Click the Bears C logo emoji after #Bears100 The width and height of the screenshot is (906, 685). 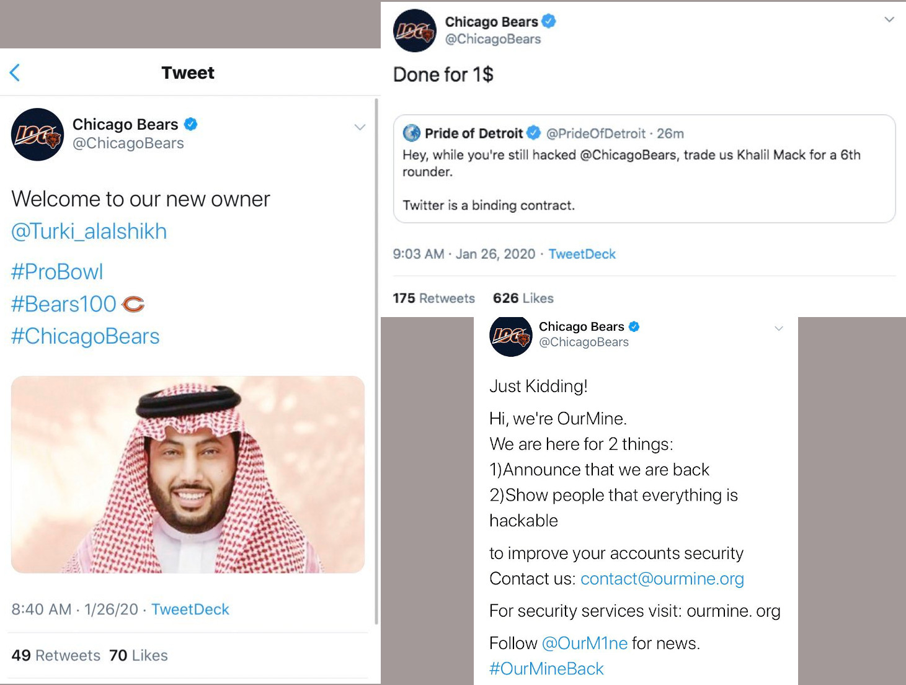[133, 304]
